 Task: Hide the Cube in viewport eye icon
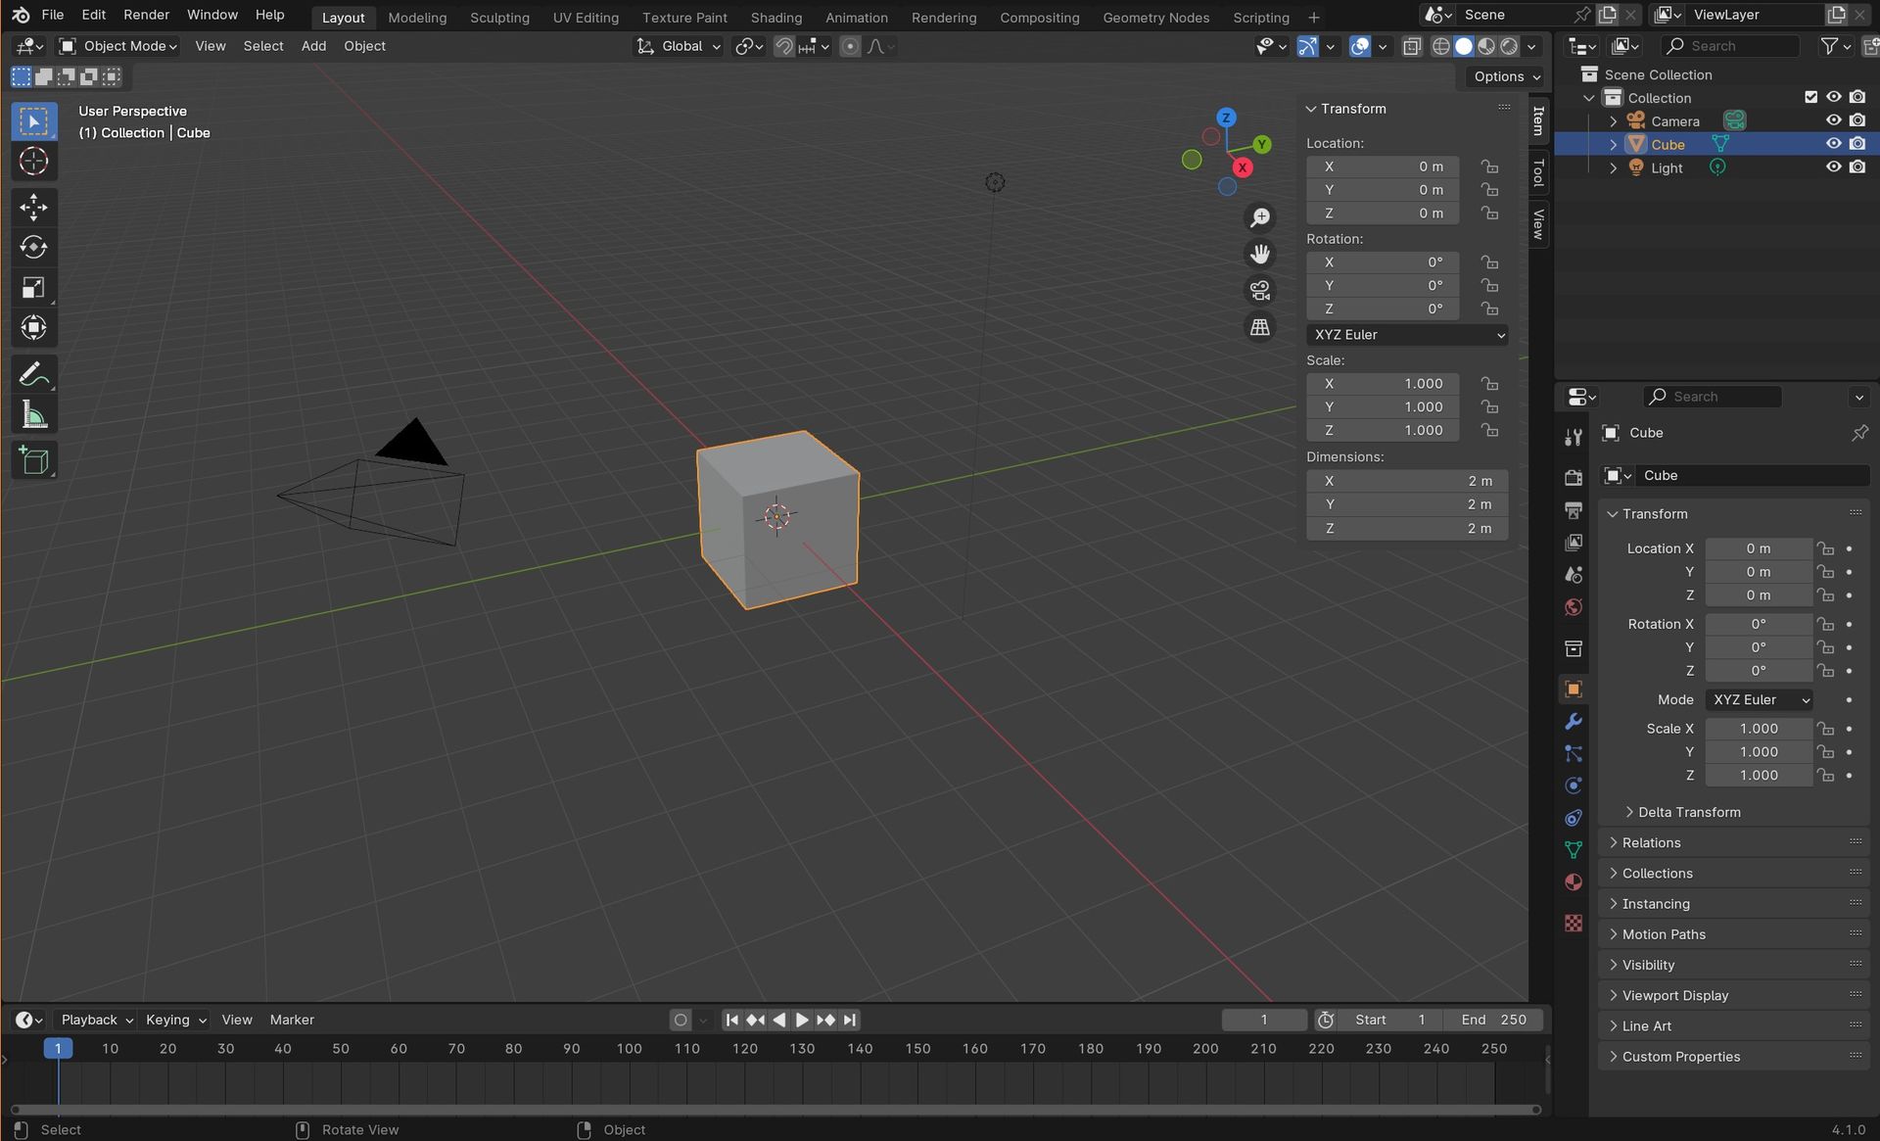coord(1834,144)
